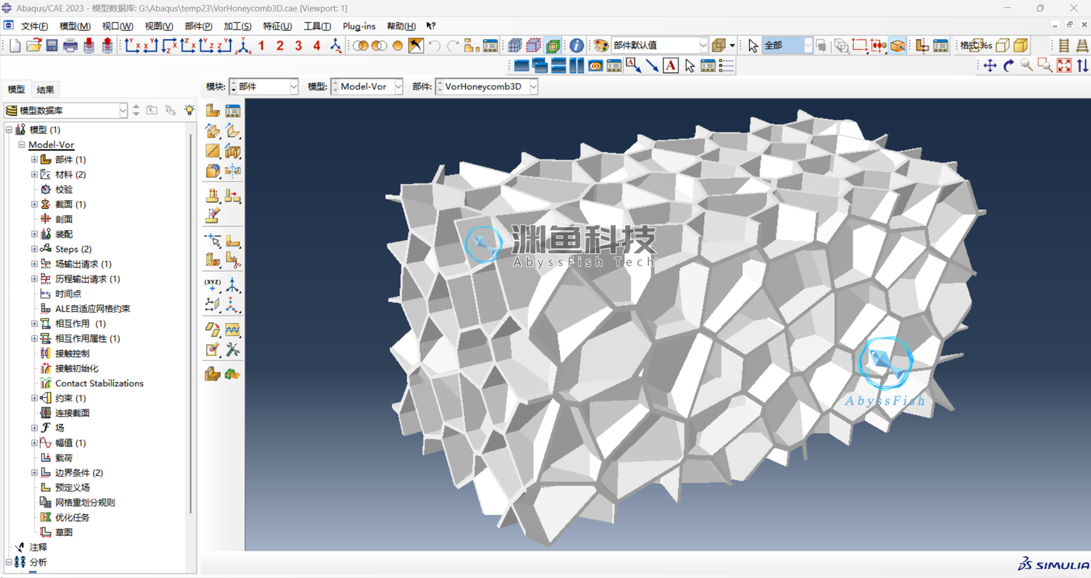Image resolution: width=1091 pixels, height=578 pixels.
Task: Click the Undo arrow in toolbar
Action: [x=434, y=46]
